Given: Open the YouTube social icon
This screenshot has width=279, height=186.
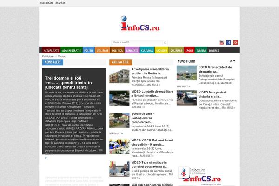Looking at the screenshot, I should coord(221,42).
